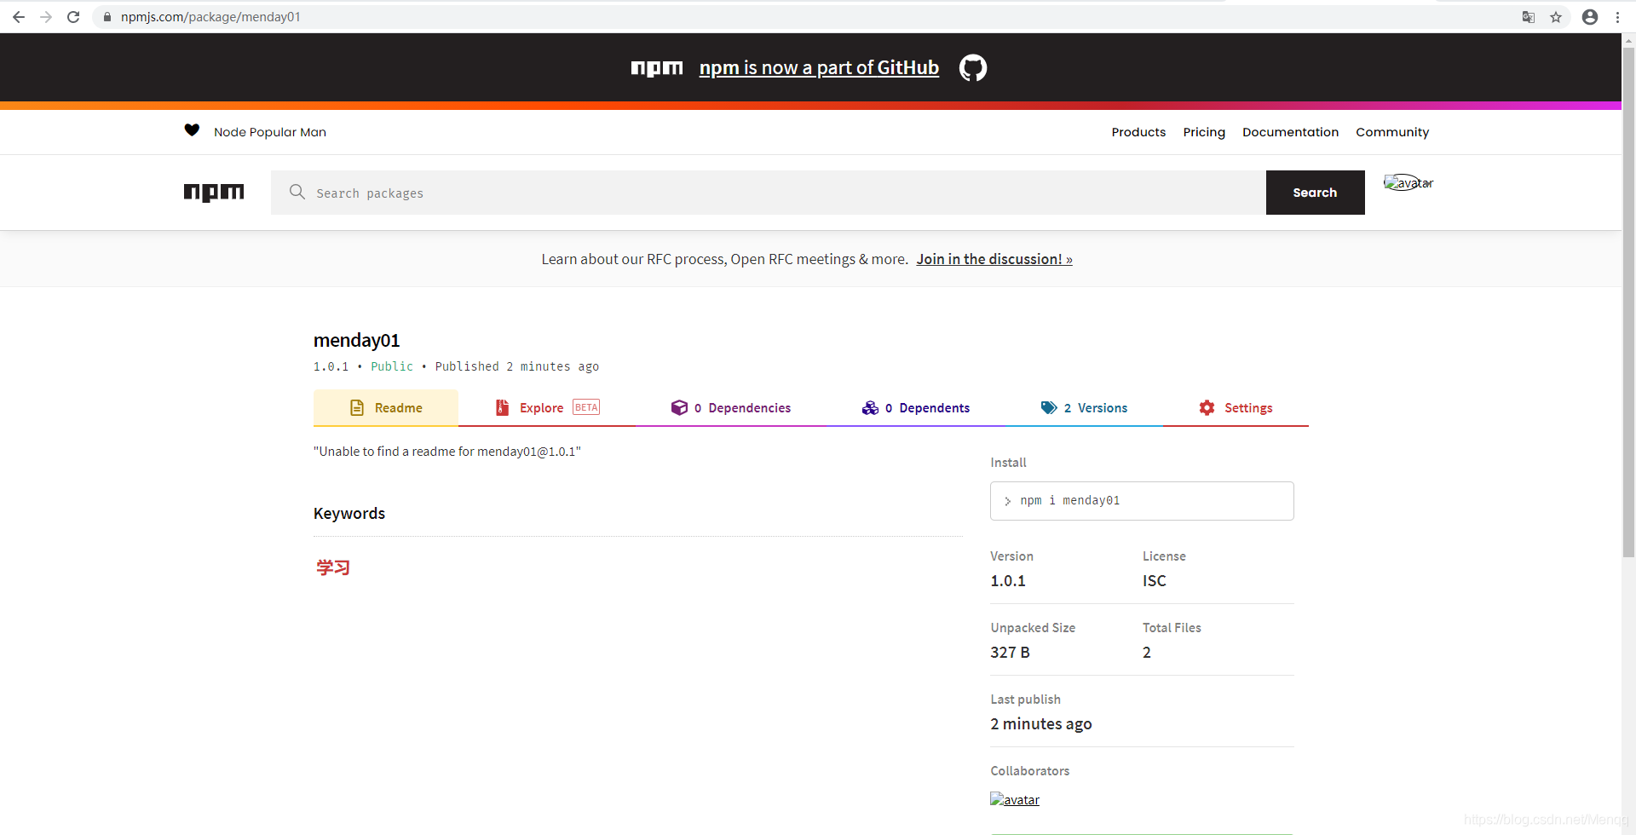The image size is (1636, 835).
Task: Open the Community menu
Action: click(1392, 132)
